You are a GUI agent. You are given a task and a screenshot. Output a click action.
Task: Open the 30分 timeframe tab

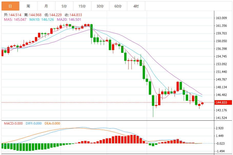100,6
